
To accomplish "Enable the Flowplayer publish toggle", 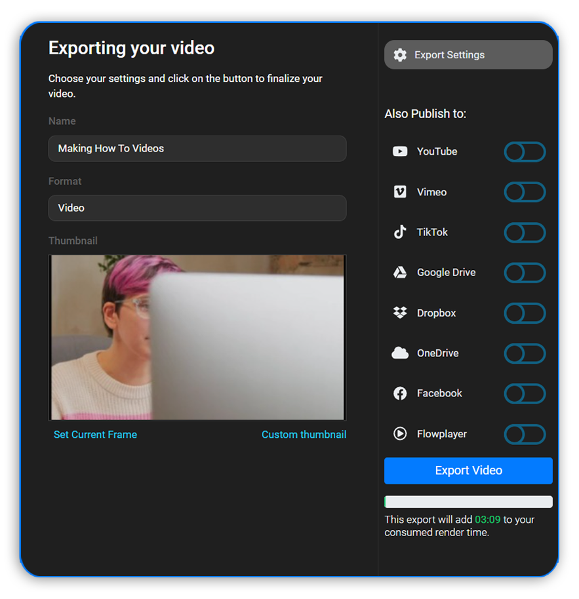I will tap(525, 434).
